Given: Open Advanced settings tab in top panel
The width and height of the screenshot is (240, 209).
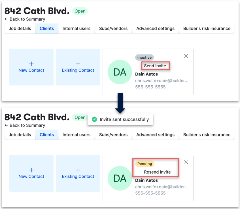Looking at the screenshot, I should click(x=156, y=28).
